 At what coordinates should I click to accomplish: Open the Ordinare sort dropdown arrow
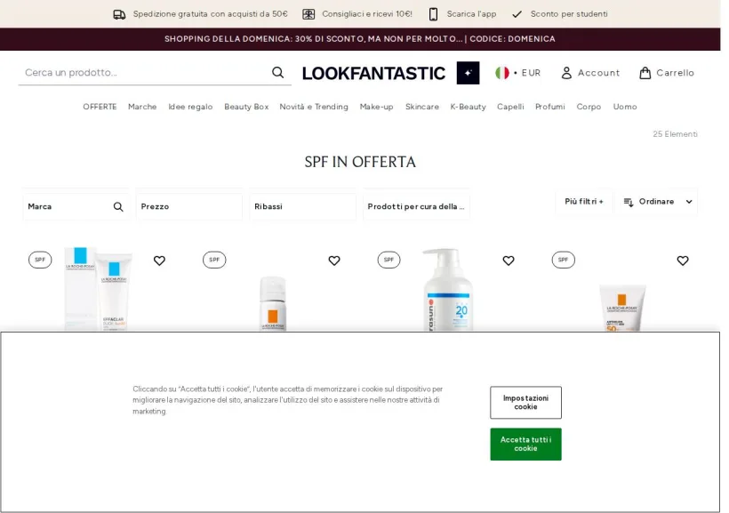[x=689, y=202]
